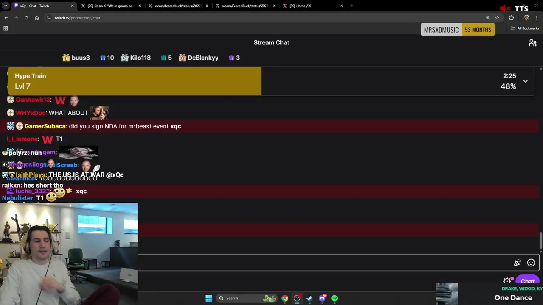Open the tab search dropdown arrow
Screen dimensions: 543x305
point(5,6)
